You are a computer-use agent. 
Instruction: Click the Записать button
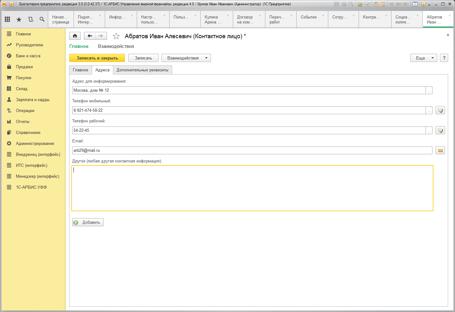(x=143, y=58)
